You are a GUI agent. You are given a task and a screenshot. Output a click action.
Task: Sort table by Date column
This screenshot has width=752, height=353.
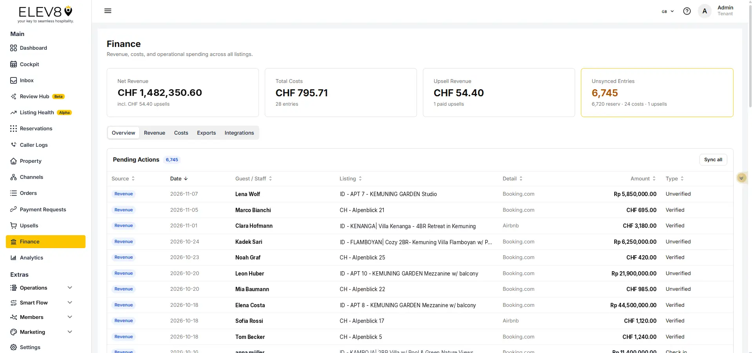[179, 178]
